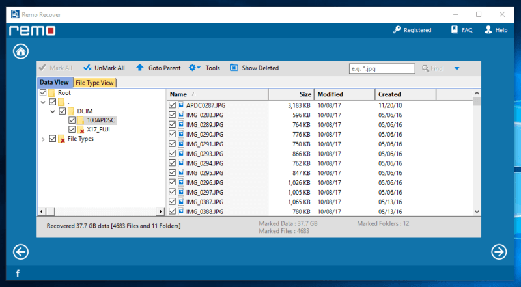Uncheck the APDC0287.JPG file checkbox

pos(172,105)
